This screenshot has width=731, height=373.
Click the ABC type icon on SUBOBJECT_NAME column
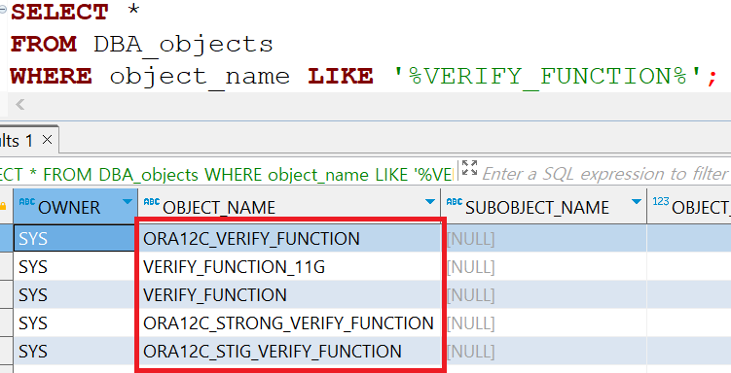pos(455,202)
